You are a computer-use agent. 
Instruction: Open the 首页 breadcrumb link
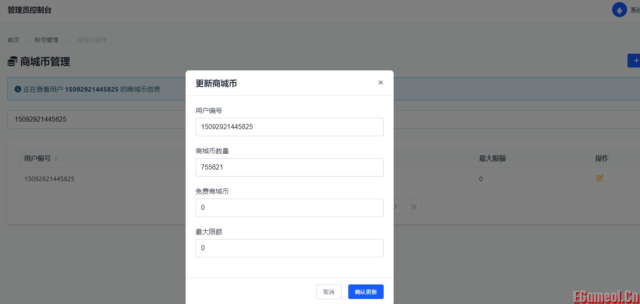pos(13,40)
